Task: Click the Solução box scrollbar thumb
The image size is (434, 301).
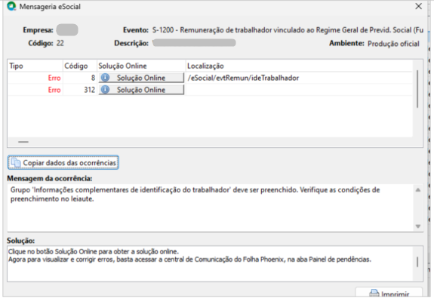Action: click(x=417, y=262)
